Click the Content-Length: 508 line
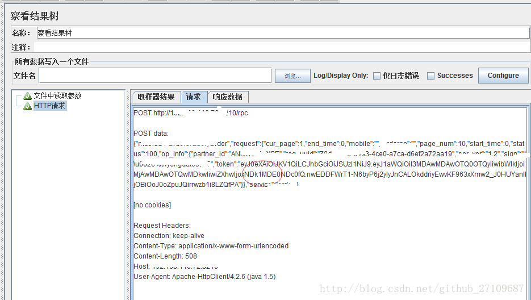The height and width of the screenshot is (300, 531). pos(165,256)
